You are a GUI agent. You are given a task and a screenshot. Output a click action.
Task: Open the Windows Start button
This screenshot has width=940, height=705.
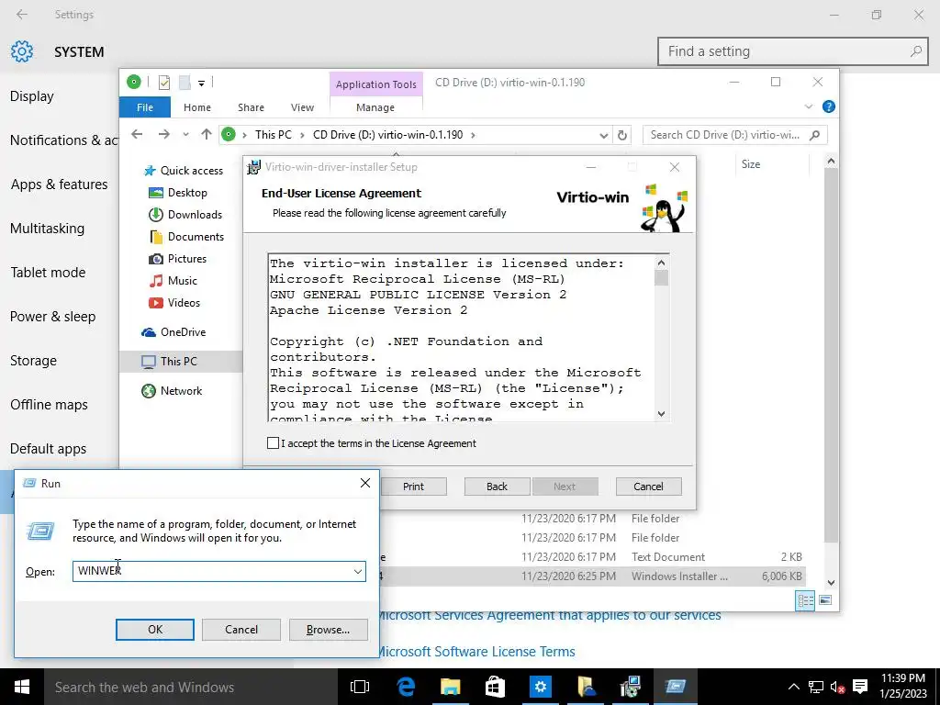click(22, 687)
